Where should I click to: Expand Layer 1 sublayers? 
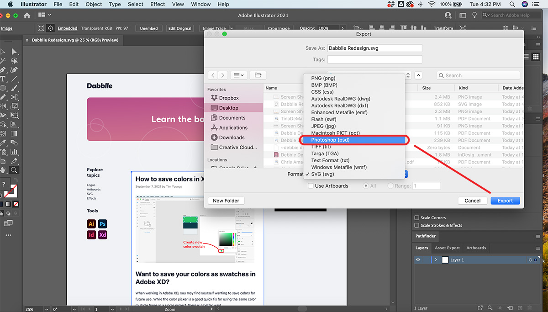coord(436,260)
